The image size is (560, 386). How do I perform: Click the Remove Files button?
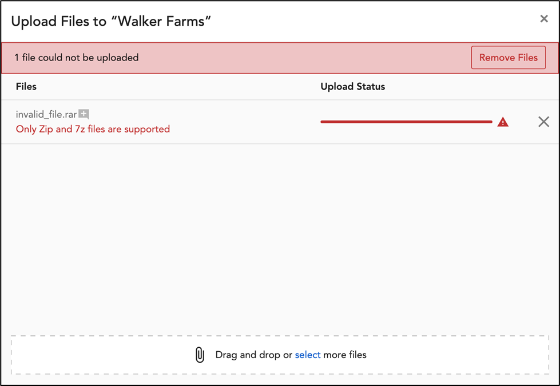508,57
